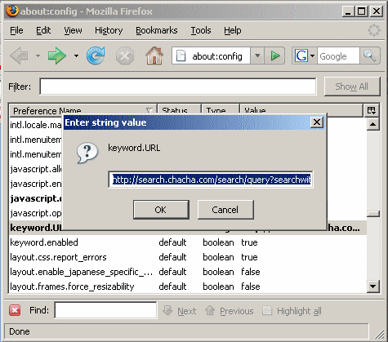Click the false value of layout.frames.force_resizability
Screen dimensions: 388x342
click(251, 286)
